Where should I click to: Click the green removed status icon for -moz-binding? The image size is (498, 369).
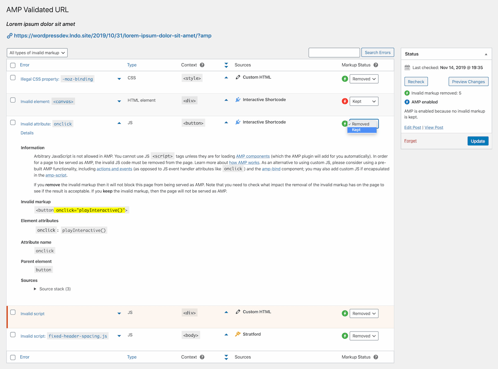coord(344,79)
